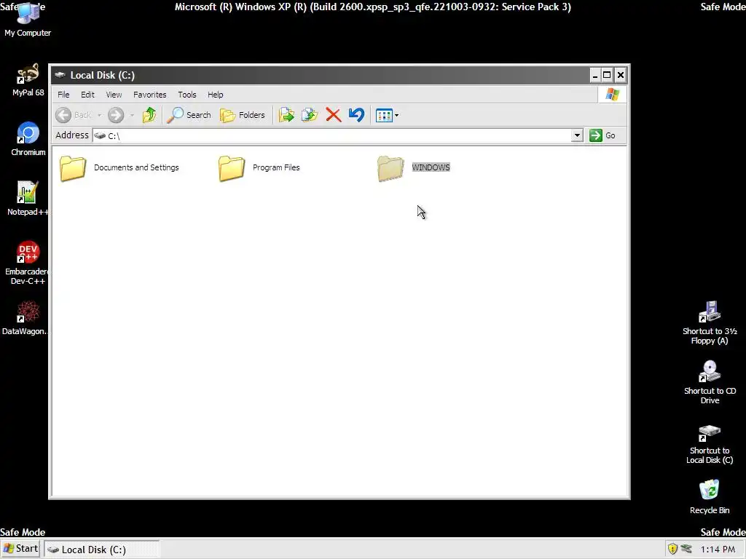Close the Local Disk (C:) window

point(621,75)
